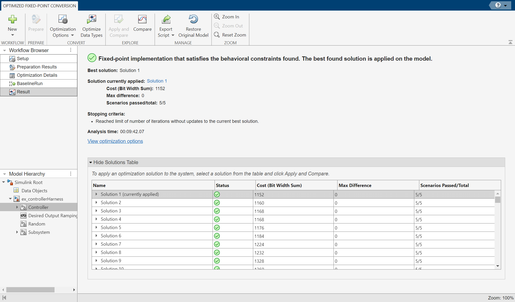
Task: Switch to the Optimized Fixed-Point Conversion tab
Action: 39,6
